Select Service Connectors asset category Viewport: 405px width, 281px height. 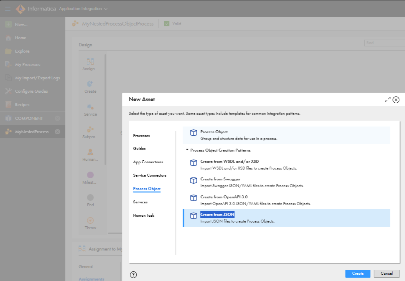(150, 175)
